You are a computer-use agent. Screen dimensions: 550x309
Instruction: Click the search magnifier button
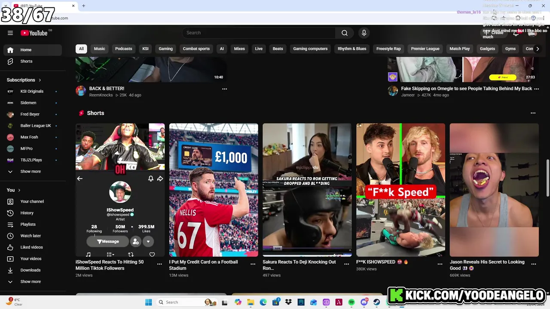click(345, 33)
